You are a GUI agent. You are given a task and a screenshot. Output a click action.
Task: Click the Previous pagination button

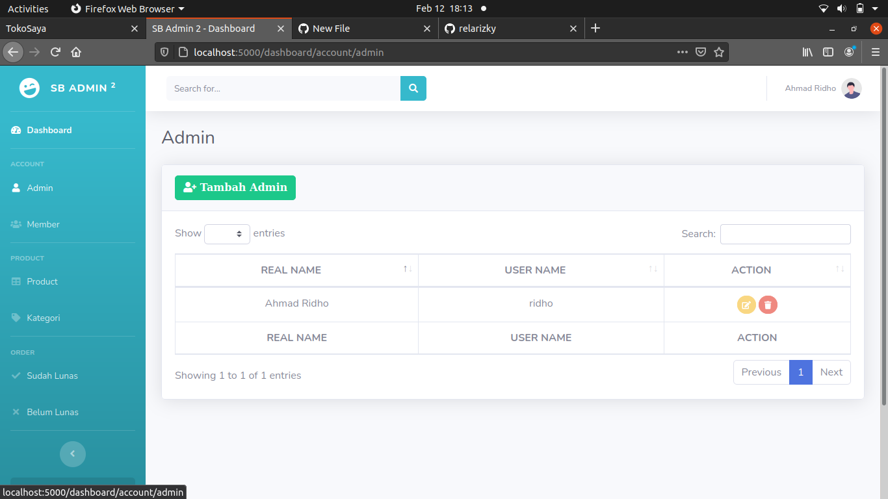click(761, 372)
